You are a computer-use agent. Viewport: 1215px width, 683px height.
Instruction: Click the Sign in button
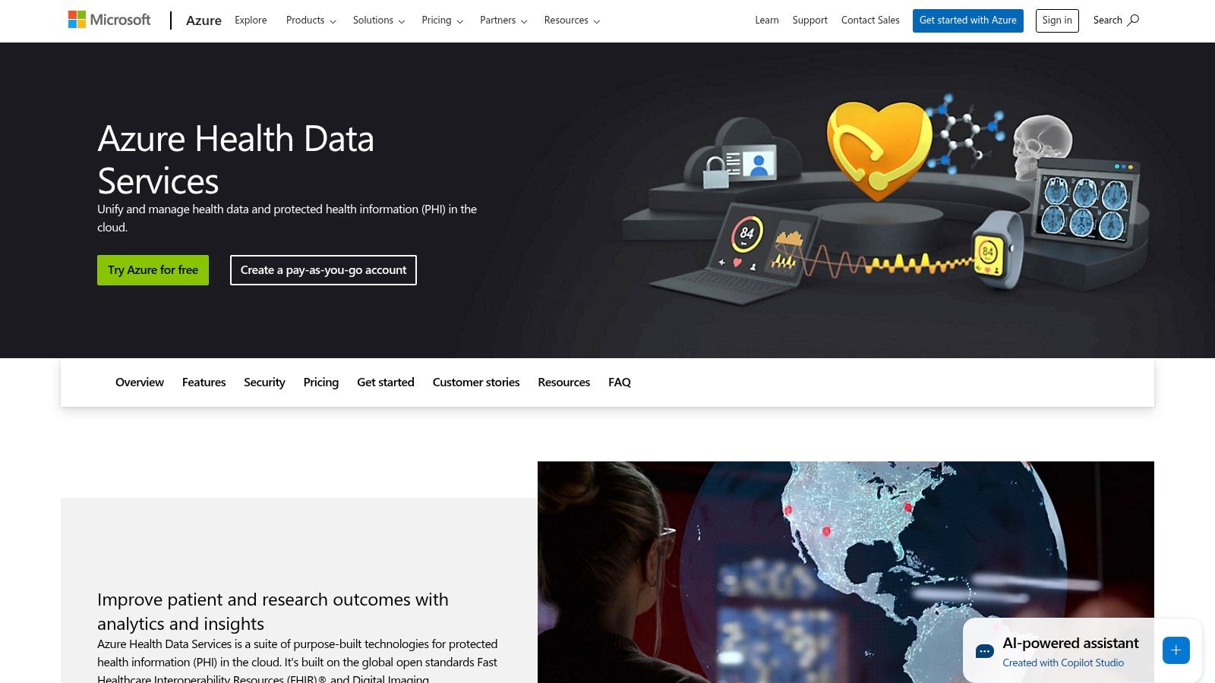coord(1057,20)
